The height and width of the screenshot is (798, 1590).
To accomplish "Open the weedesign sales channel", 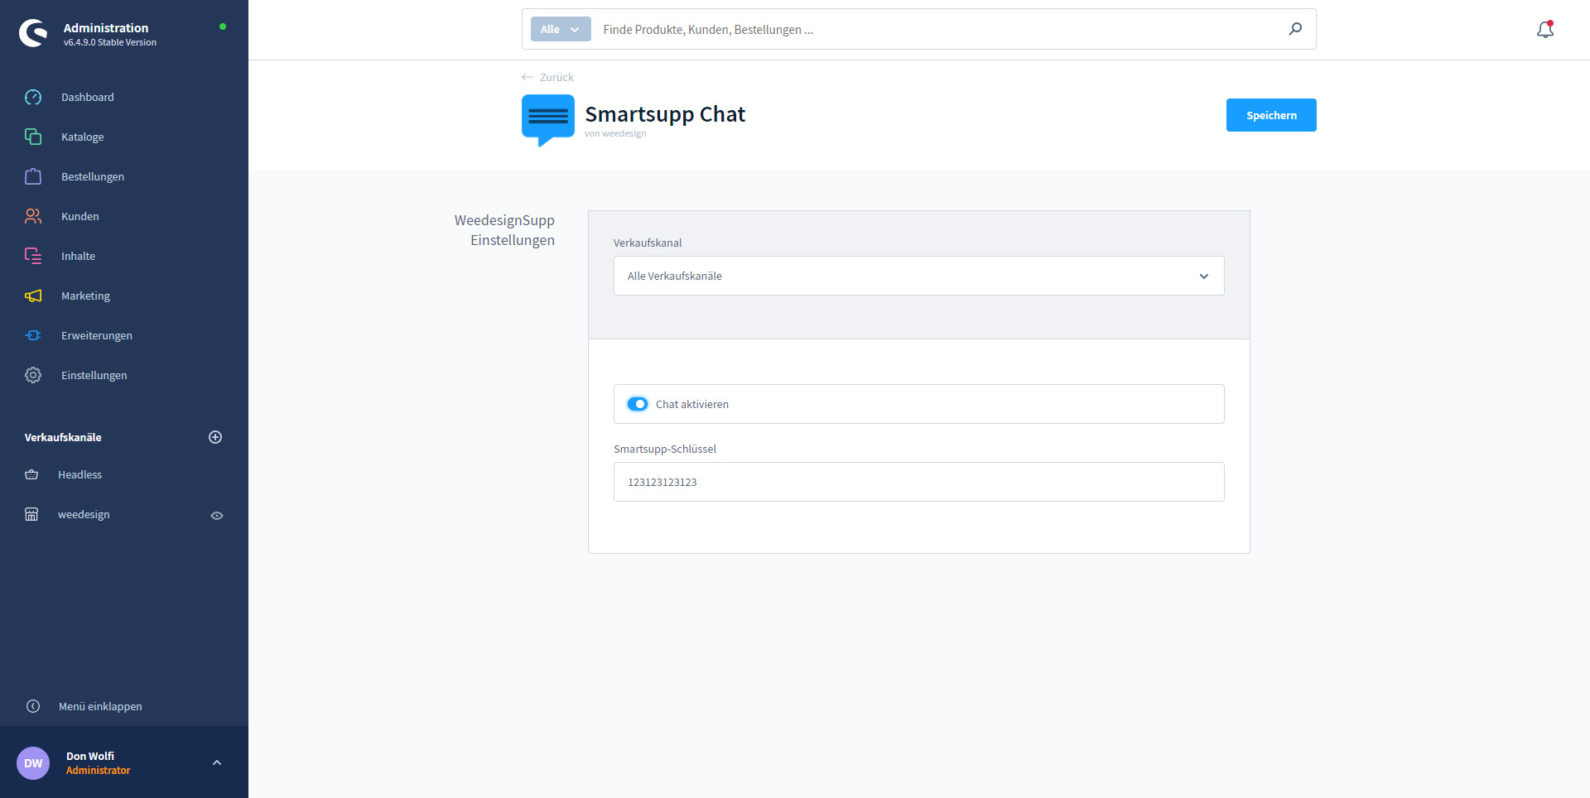I will click(84, 514).
